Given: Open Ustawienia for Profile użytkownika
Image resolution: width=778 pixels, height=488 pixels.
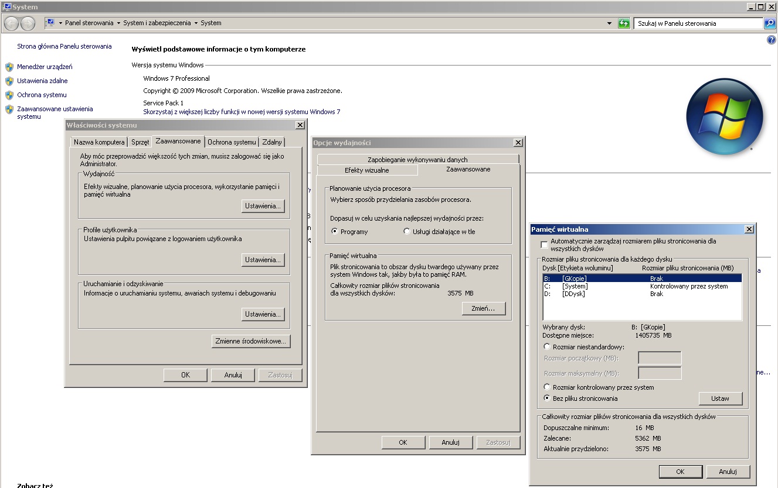Looking at the screenshot, I should [263, 260].
